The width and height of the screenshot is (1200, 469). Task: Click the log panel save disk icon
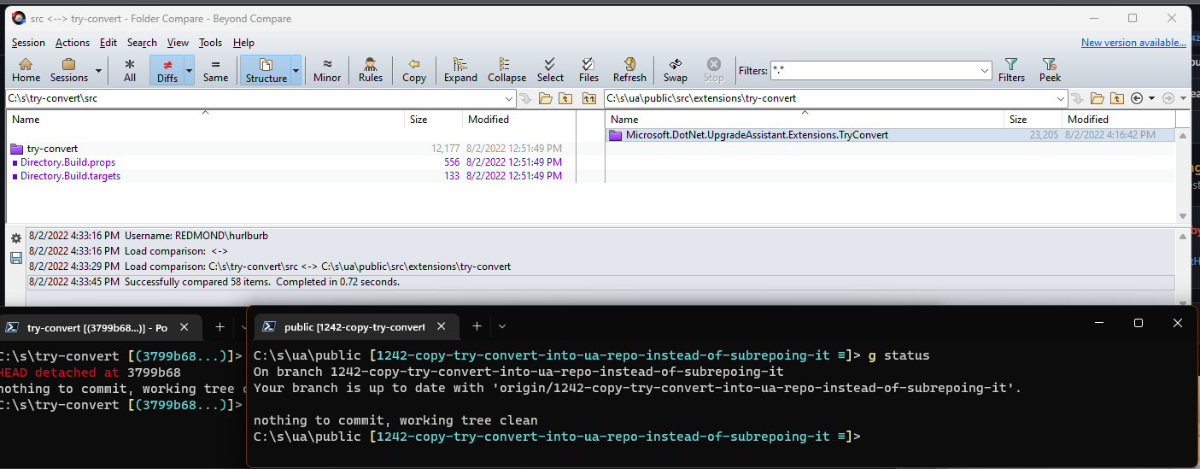coord(15,258)
